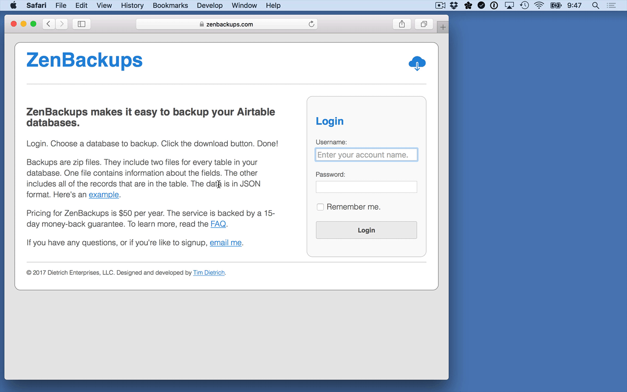Minimize the Safari window with yellow button

click(x=24, y=24)
